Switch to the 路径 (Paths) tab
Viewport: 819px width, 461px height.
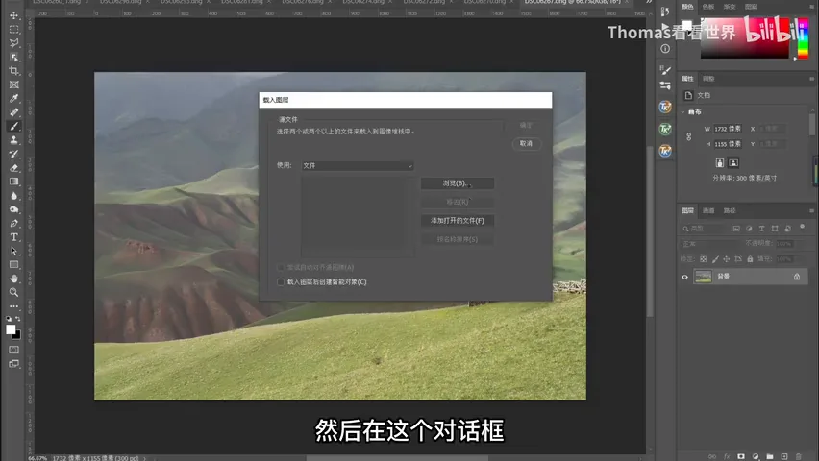point(730,211)
